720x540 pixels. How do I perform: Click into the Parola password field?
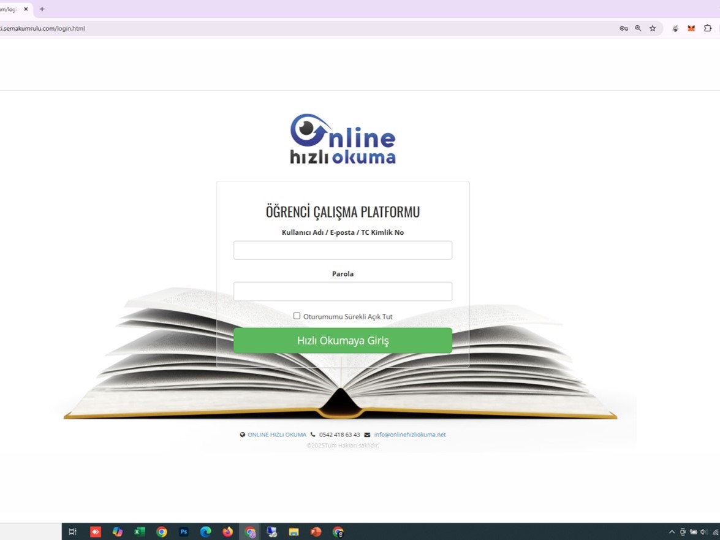coord(343,291)
